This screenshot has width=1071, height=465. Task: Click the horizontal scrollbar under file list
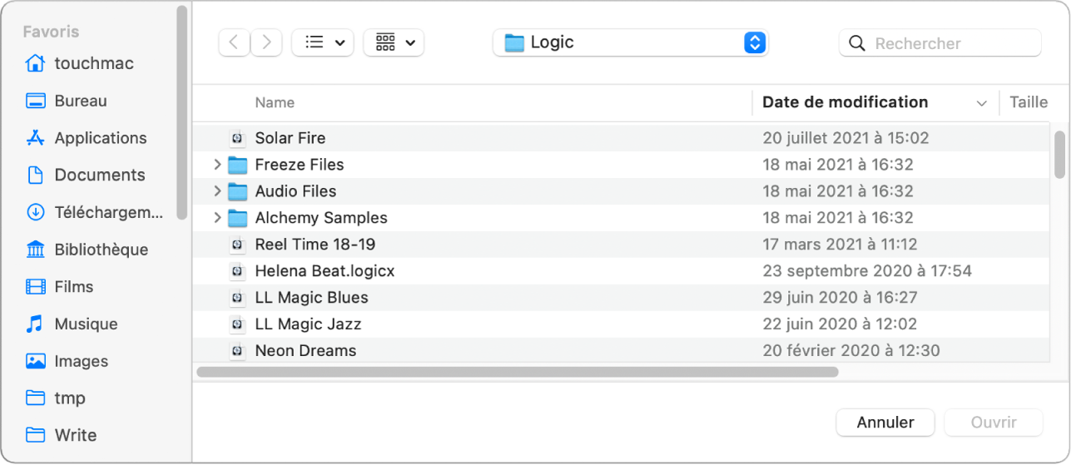(x=516, y=372)
